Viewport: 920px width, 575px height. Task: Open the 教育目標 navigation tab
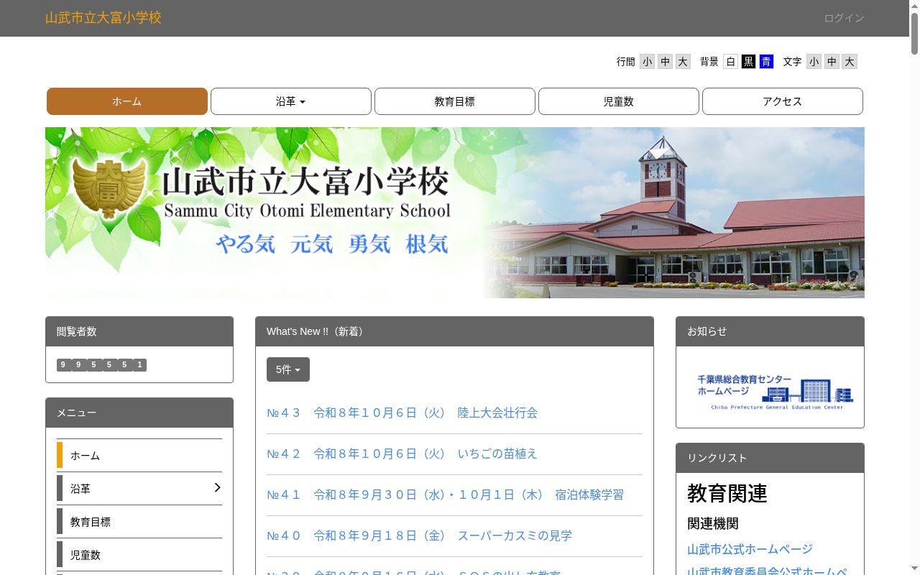[455, 101]
